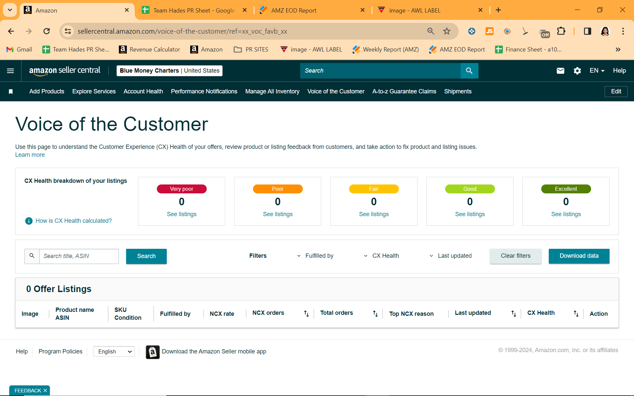
Task: Click the Amazon Seller mobile app icon
Action: point(153,352)
